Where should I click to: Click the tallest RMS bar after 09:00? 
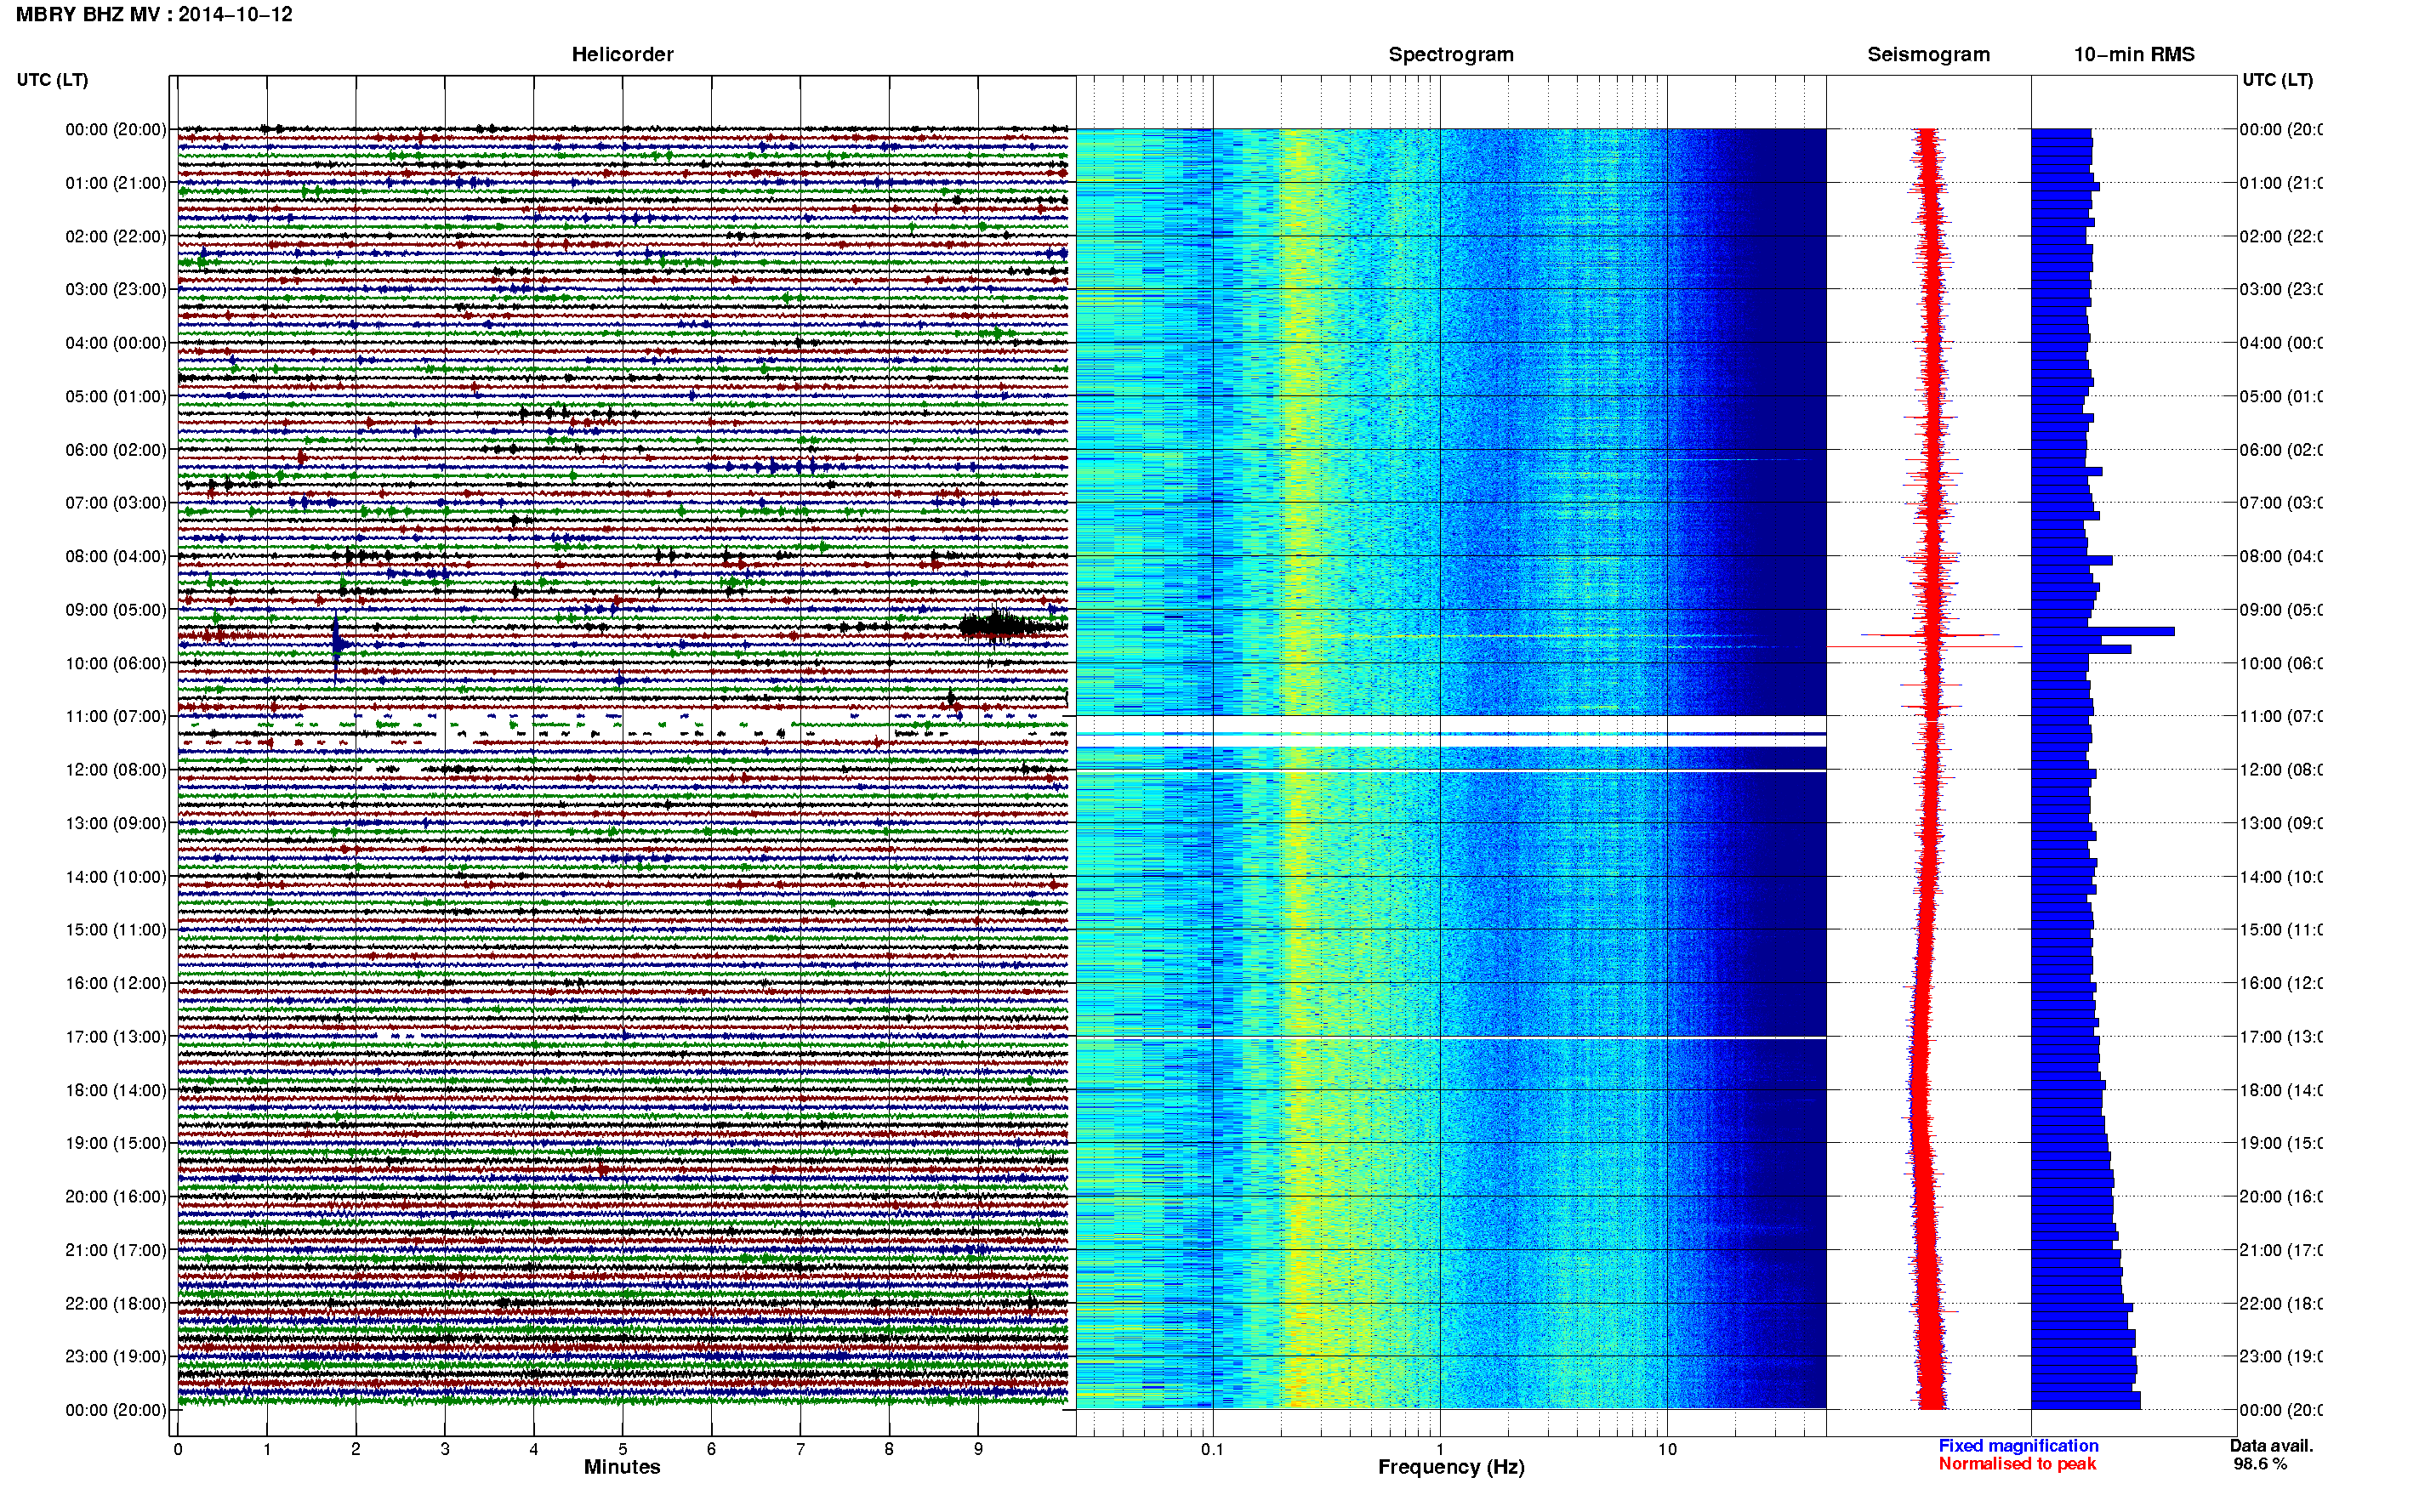coord(2103,632)
